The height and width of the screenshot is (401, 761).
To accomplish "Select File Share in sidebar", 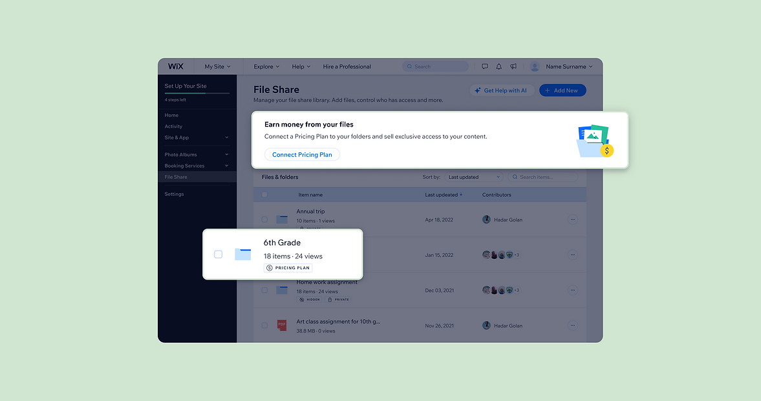I will point(197,177).
